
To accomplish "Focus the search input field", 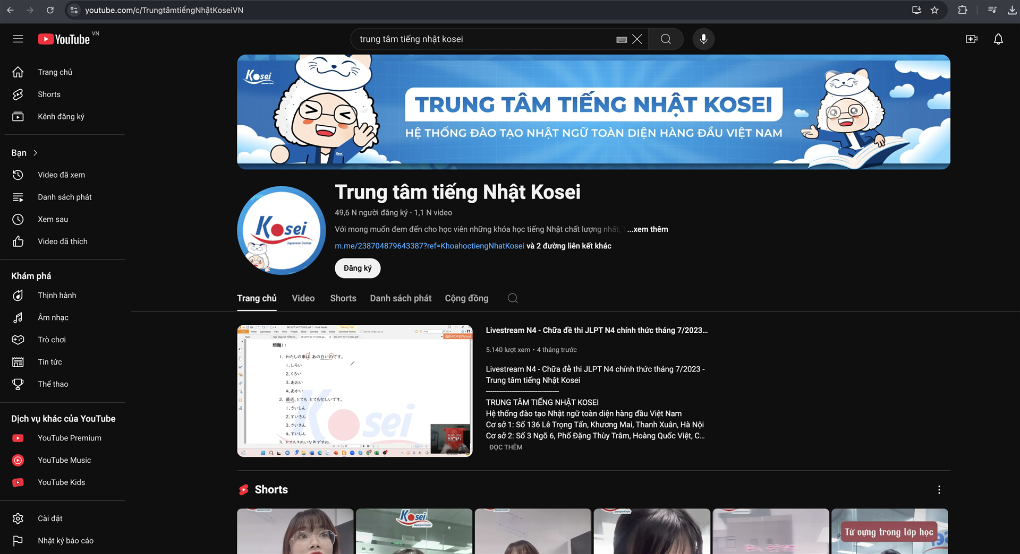I will point(483,39).
